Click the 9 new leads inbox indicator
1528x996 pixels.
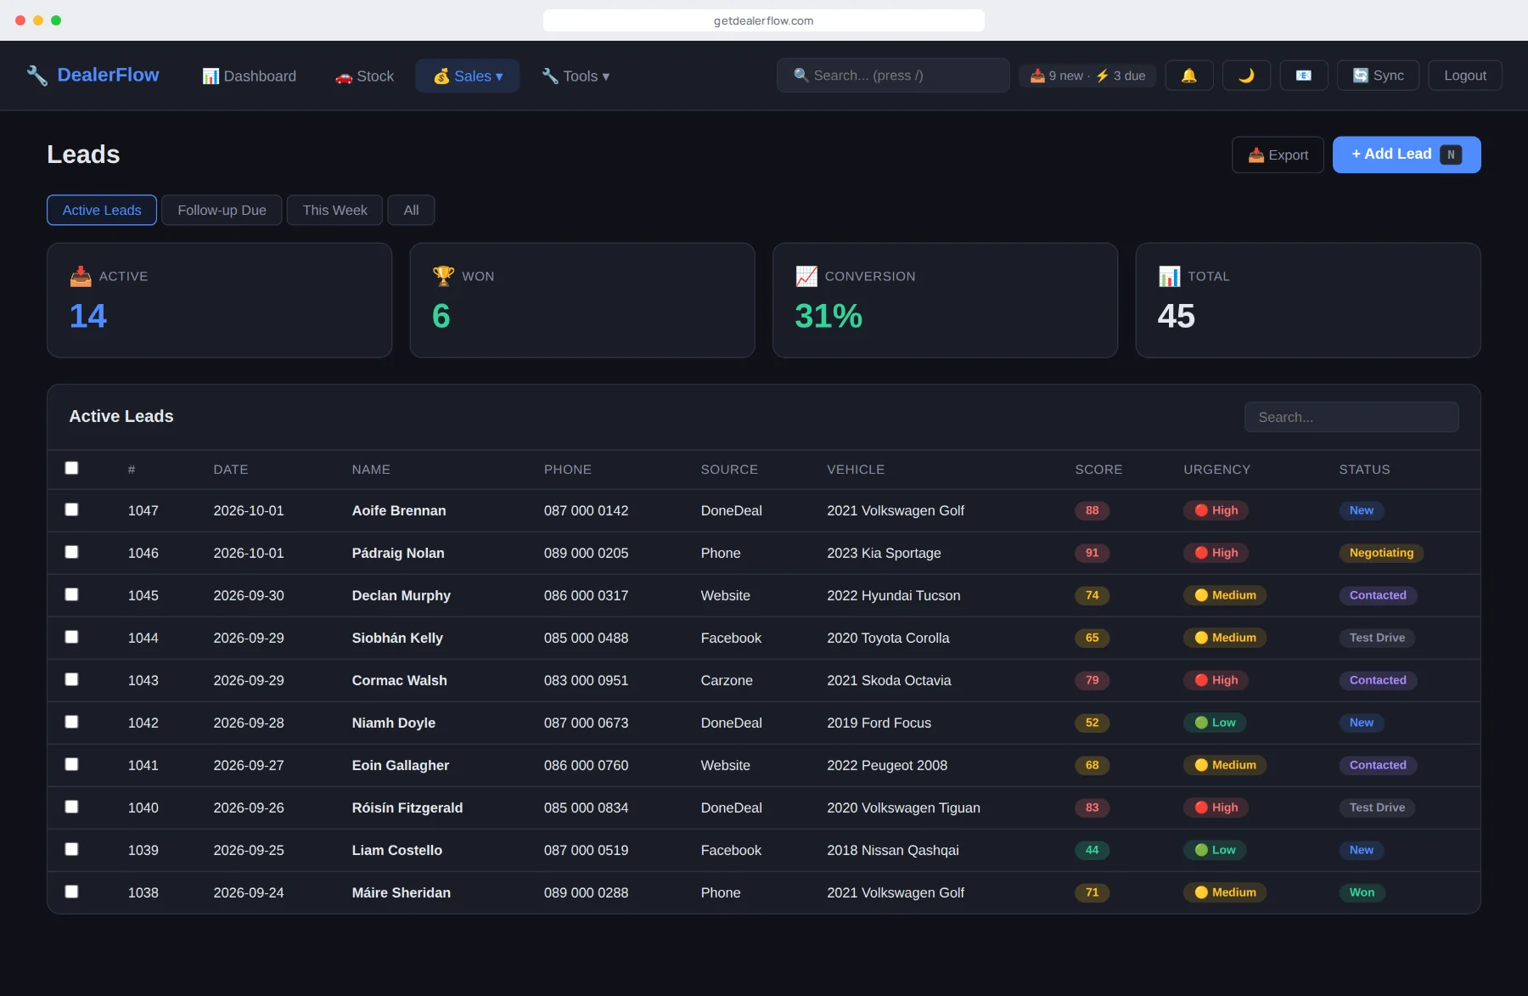coord(1056,76)
